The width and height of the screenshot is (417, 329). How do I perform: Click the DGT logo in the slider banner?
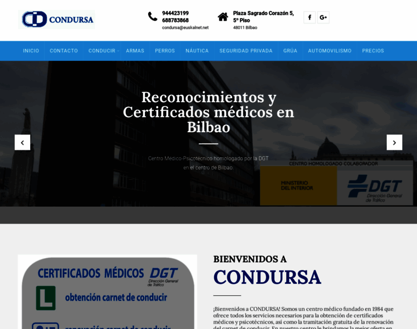coord(375,189)
